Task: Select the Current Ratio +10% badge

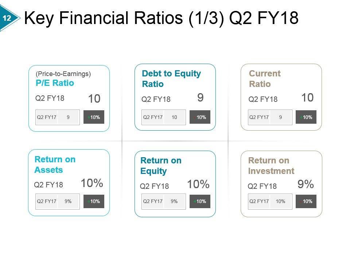Action: [x=306, y=117]
